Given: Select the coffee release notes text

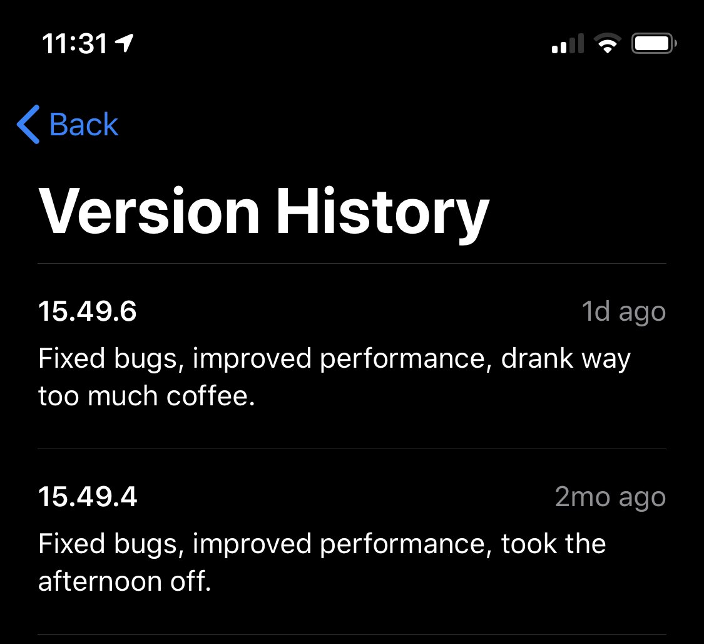Looking at the screenshot, I should tap(335, 377).
